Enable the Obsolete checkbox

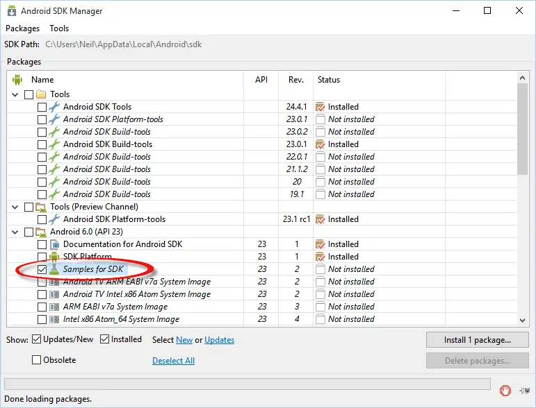click(36, 360)
